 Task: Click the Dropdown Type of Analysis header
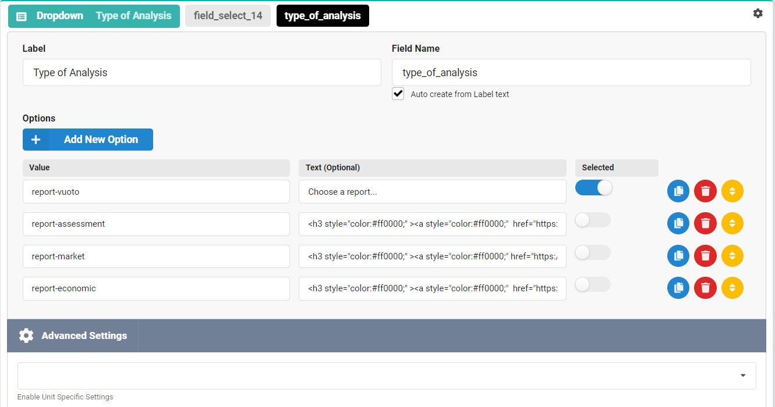point(94,16)
